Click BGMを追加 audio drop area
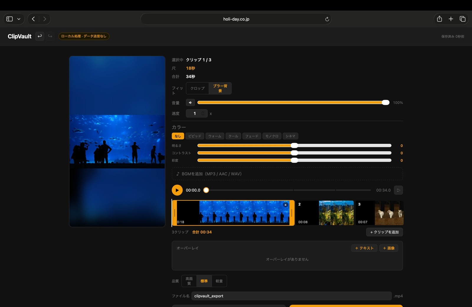472x307 pixels. pyautogui.click(x=287, y=174)
